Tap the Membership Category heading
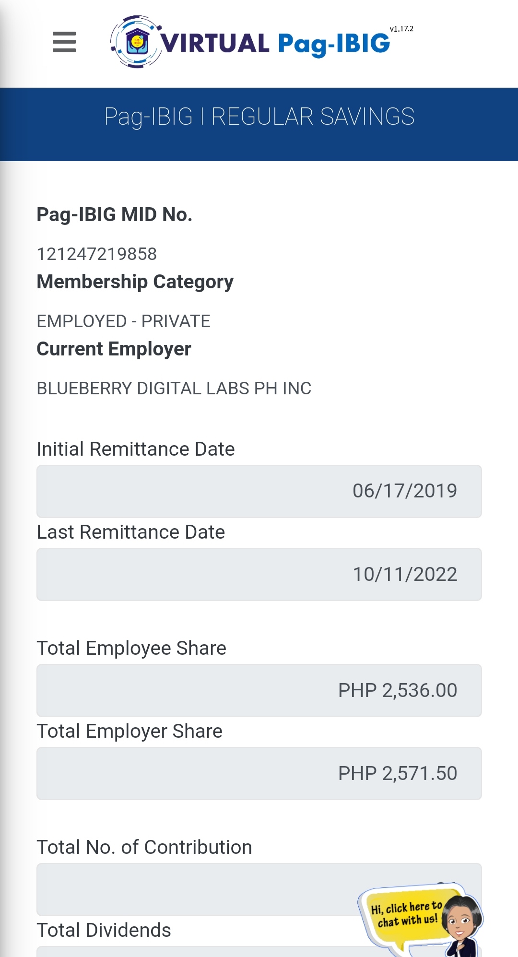This screenshot has width=518, height=957. click(135, 282)
